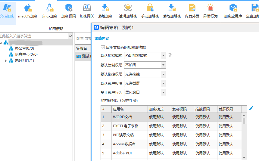Click the application table scrollbar thumb
The image size is (259, 161).
244,121
